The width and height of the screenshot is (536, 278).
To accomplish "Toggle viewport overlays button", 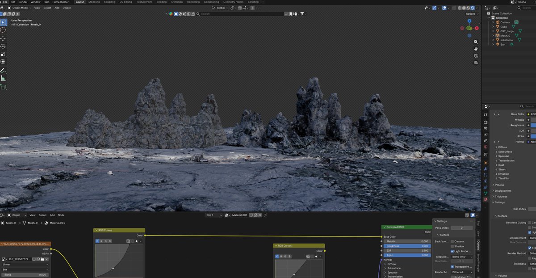I will click(445, 8).
